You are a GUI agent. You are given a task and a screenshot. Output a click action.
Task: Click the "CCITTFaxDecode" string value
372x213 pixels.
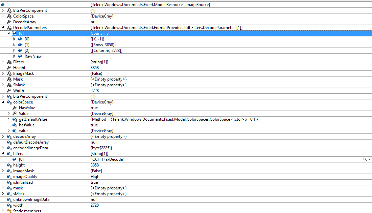coord(107,159)
